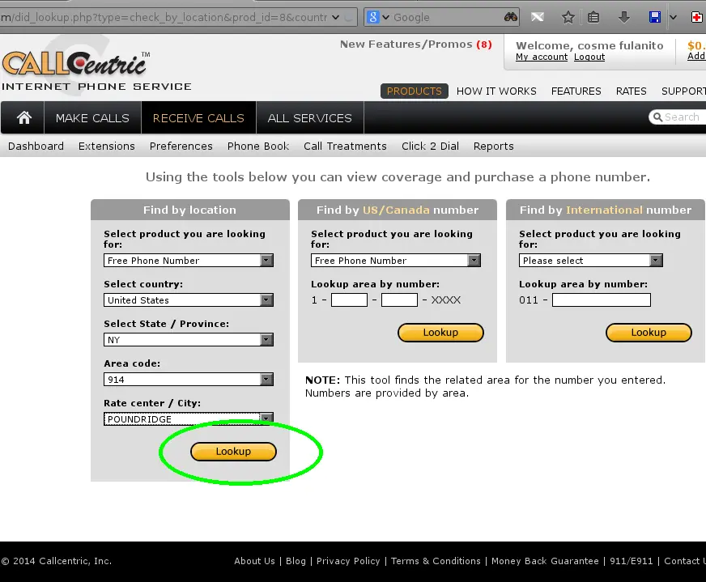
Task: Open Terms & Conditions footer link
Action: pos(436,561)
